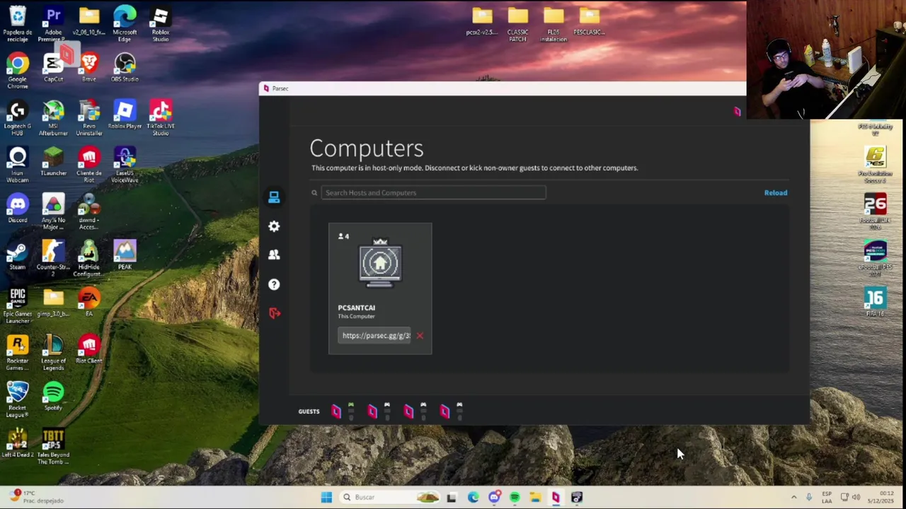
Task: Open the CLASSIC PATCH folder on desktop
Action: [x=517, y=24]
